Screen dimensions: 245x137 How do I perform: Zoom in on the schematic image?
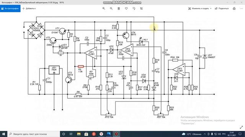coord(104,8)
